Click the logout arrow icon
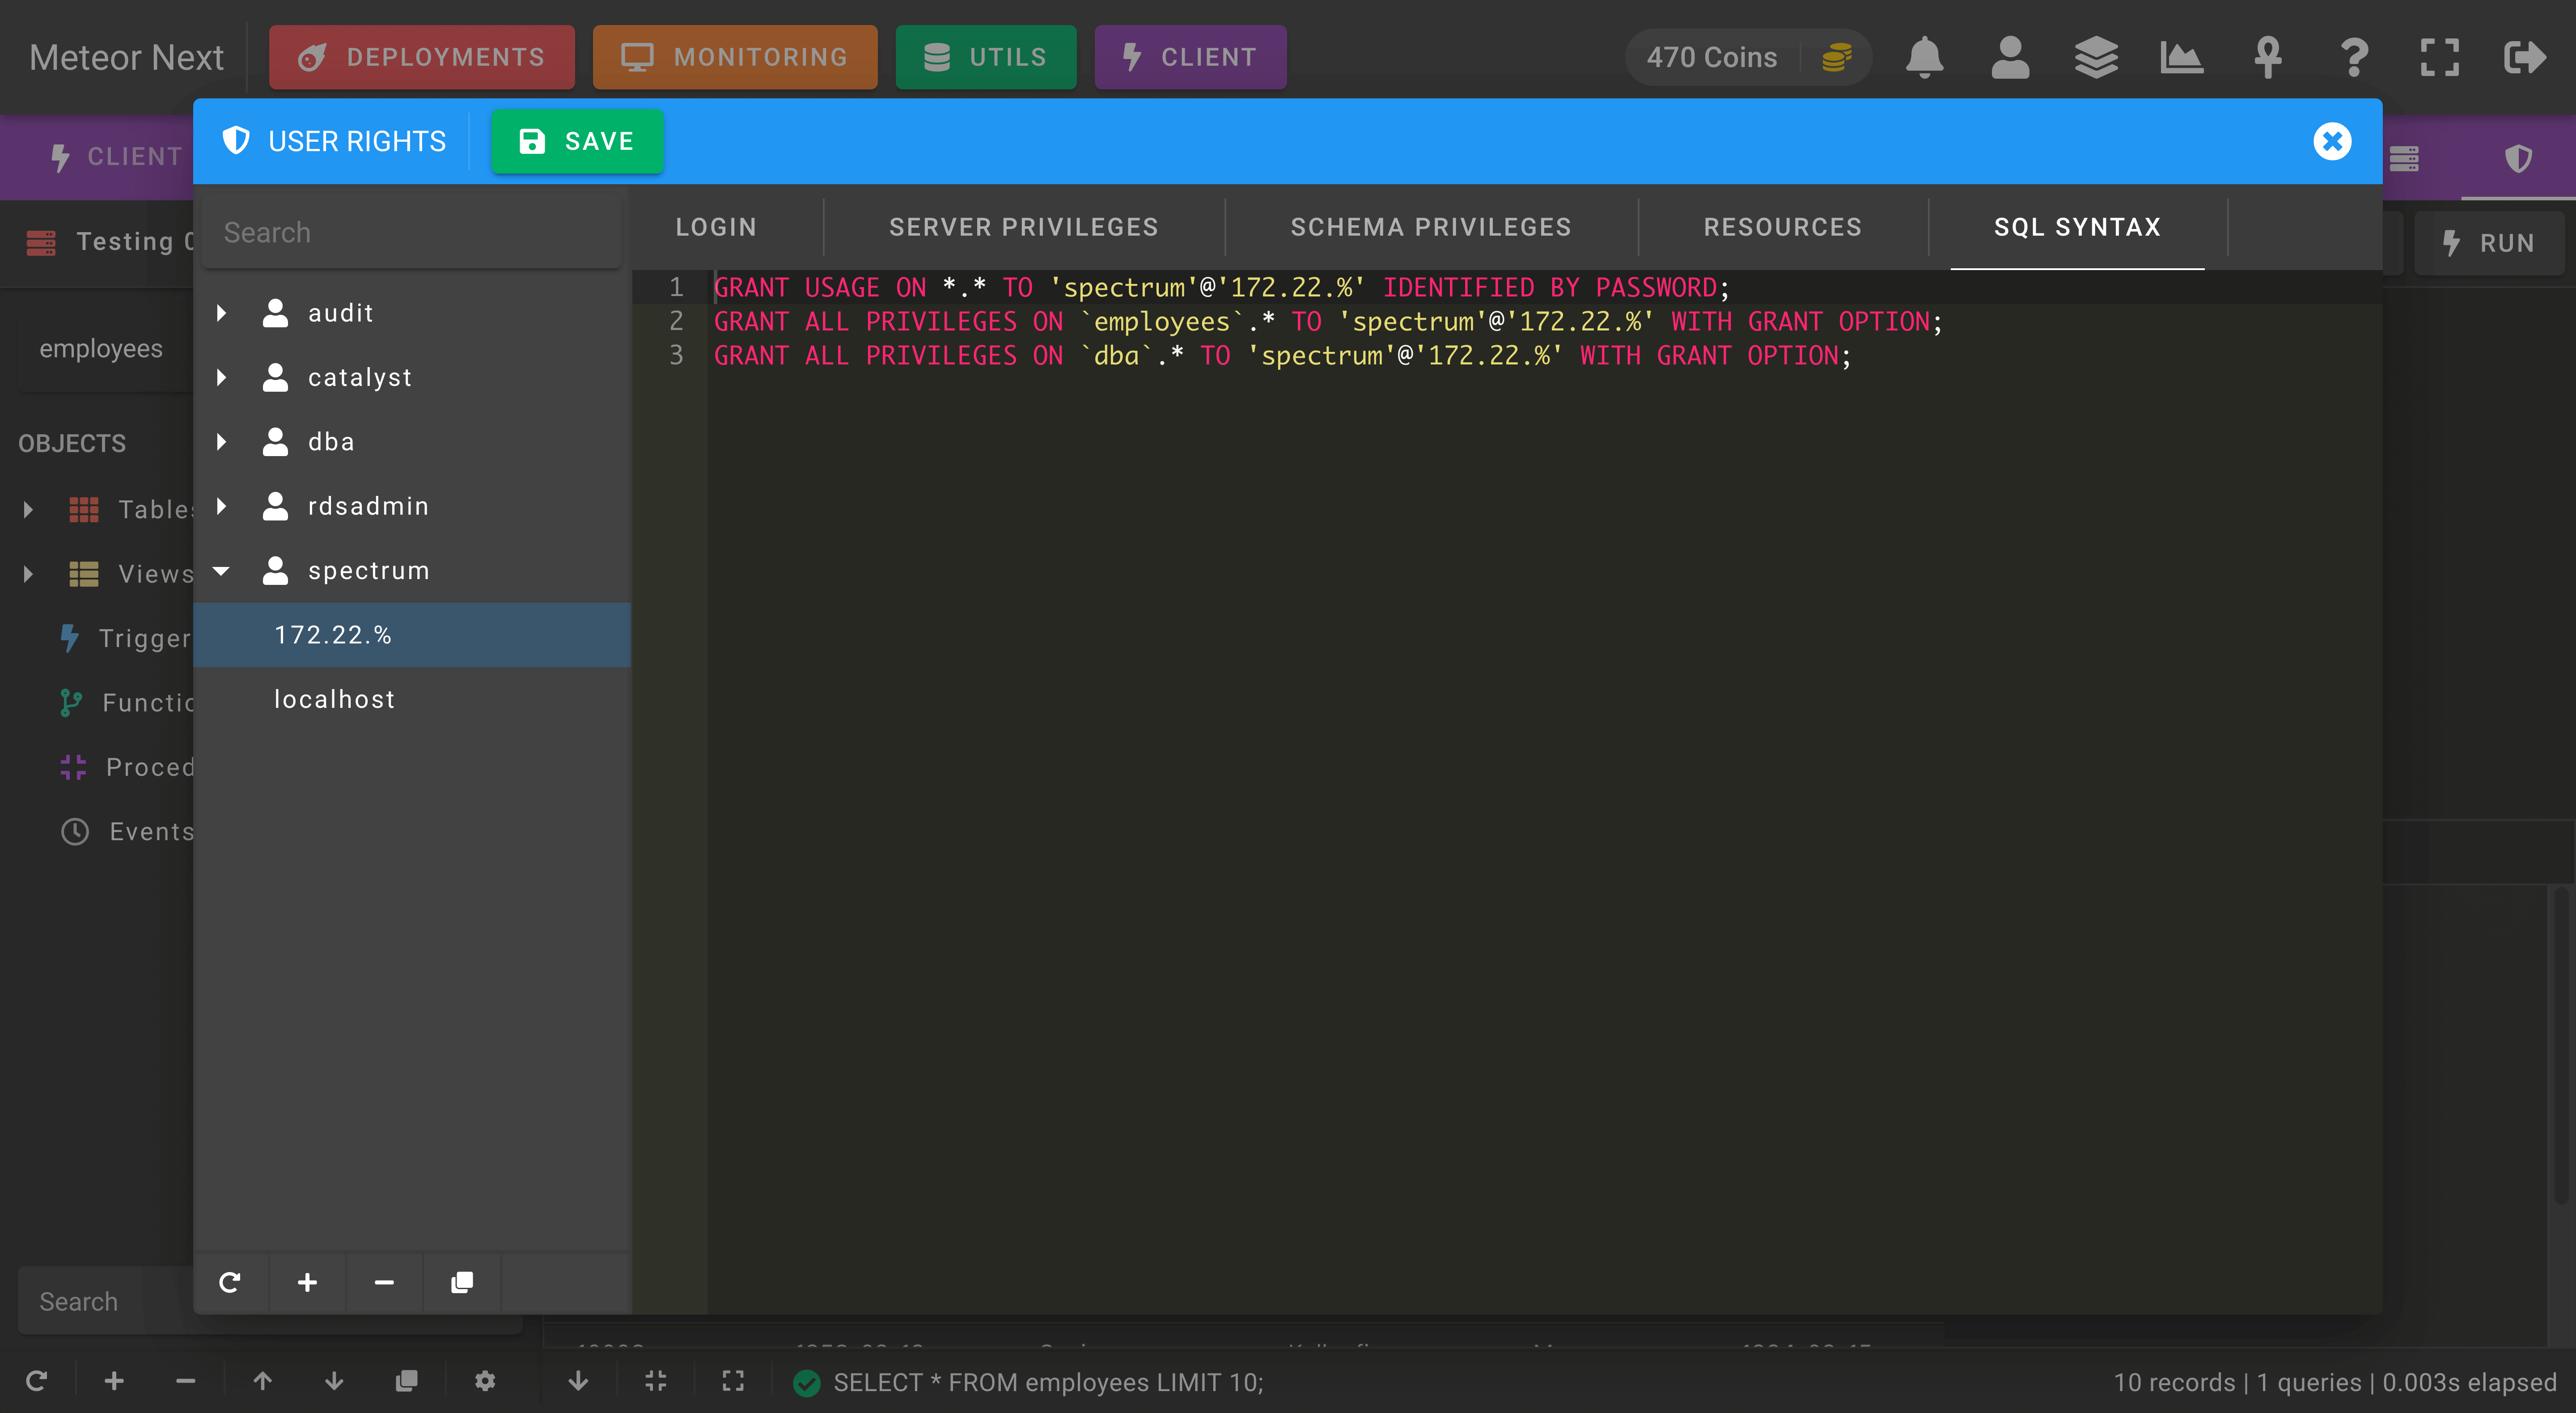Viewport: 2576px width, 1413px height. (x=2525, y=57)
